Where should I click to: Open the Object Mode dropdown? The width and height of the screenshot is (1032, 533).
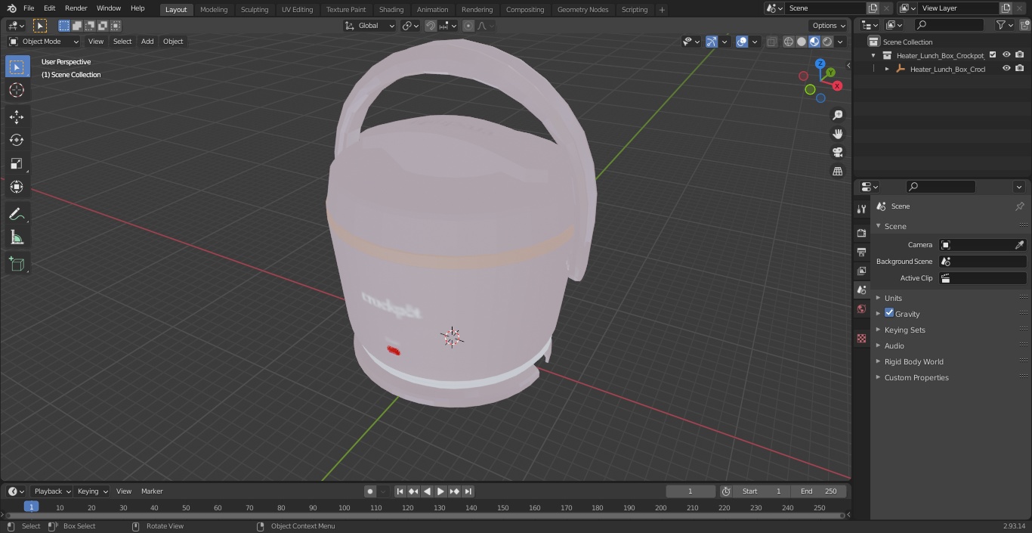pyautogui.click(x=44, y=42)
